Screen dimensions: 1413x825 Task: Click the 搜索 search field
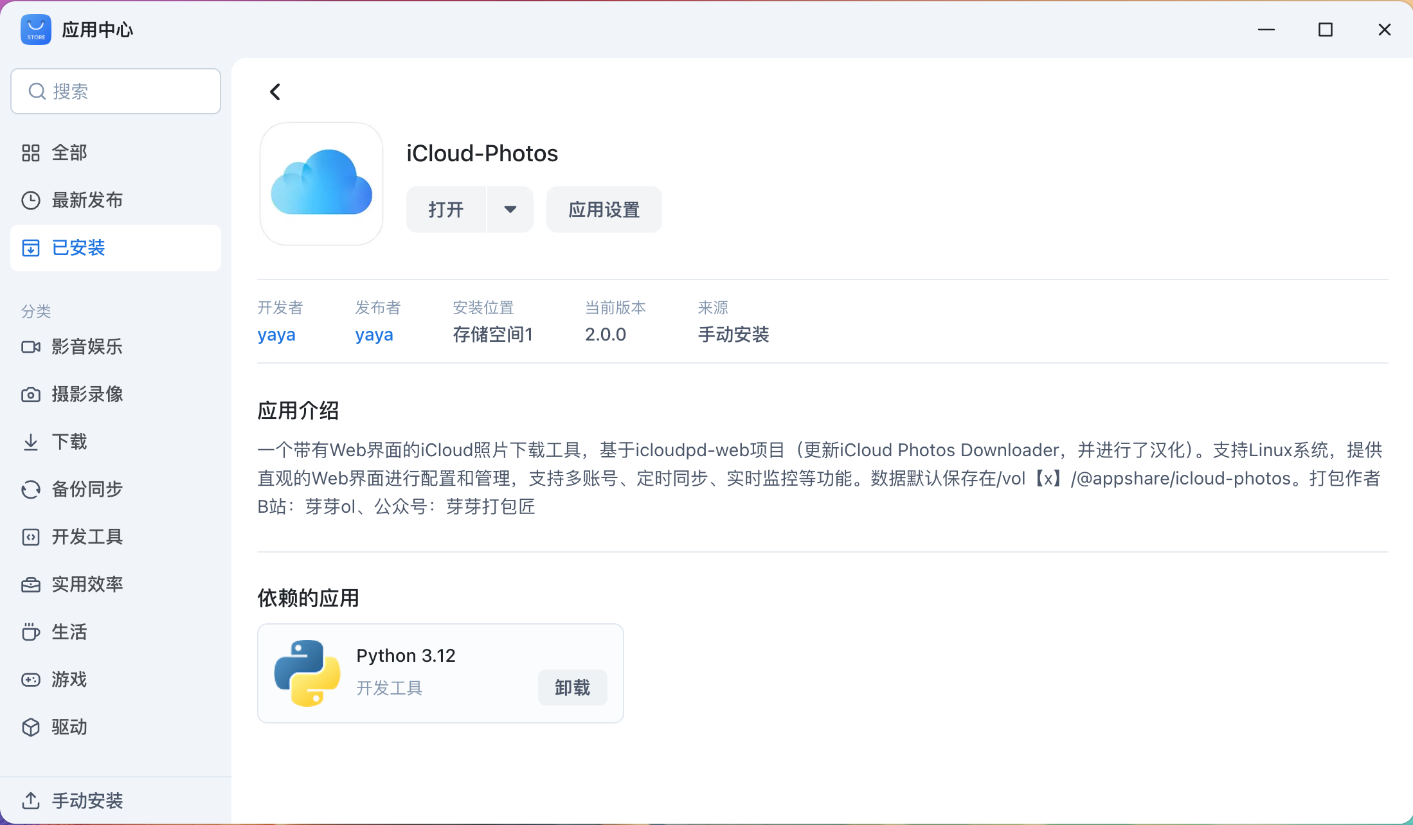116,91
